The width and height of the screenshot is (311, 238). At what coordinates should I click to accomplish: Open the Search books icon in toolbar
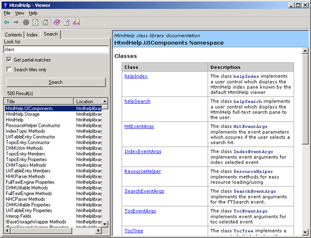click(77, 22)
